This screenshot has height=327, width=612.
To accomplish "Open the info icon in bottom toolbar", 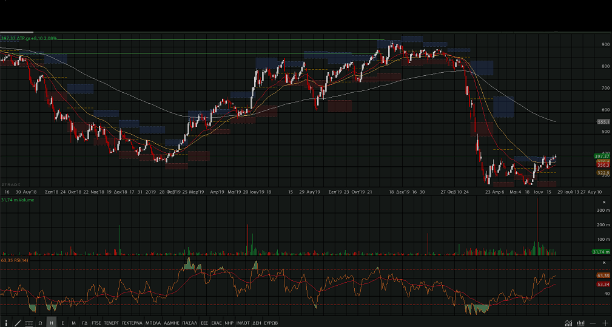I will coord(6,323).
